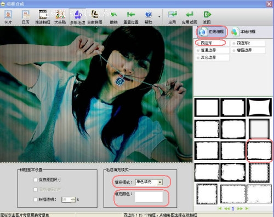Viewport: 274px width, 217px height.
Task: Click the 应用 apply icon
Action: [172, 17]
